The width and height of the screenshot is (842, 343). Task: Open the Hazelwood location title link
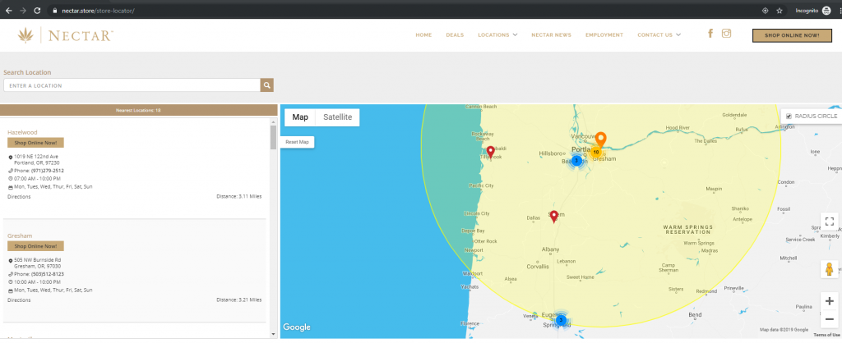tap(22, 132)
